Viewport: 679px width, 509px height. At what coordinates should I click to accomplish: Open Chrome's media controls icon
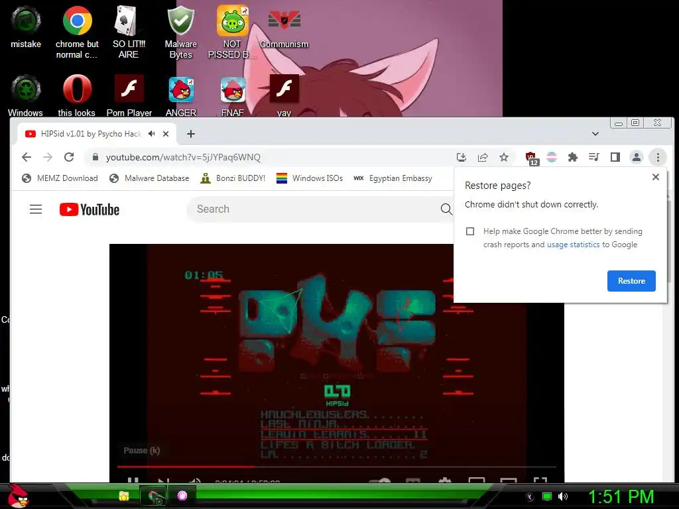click(593, 157)
